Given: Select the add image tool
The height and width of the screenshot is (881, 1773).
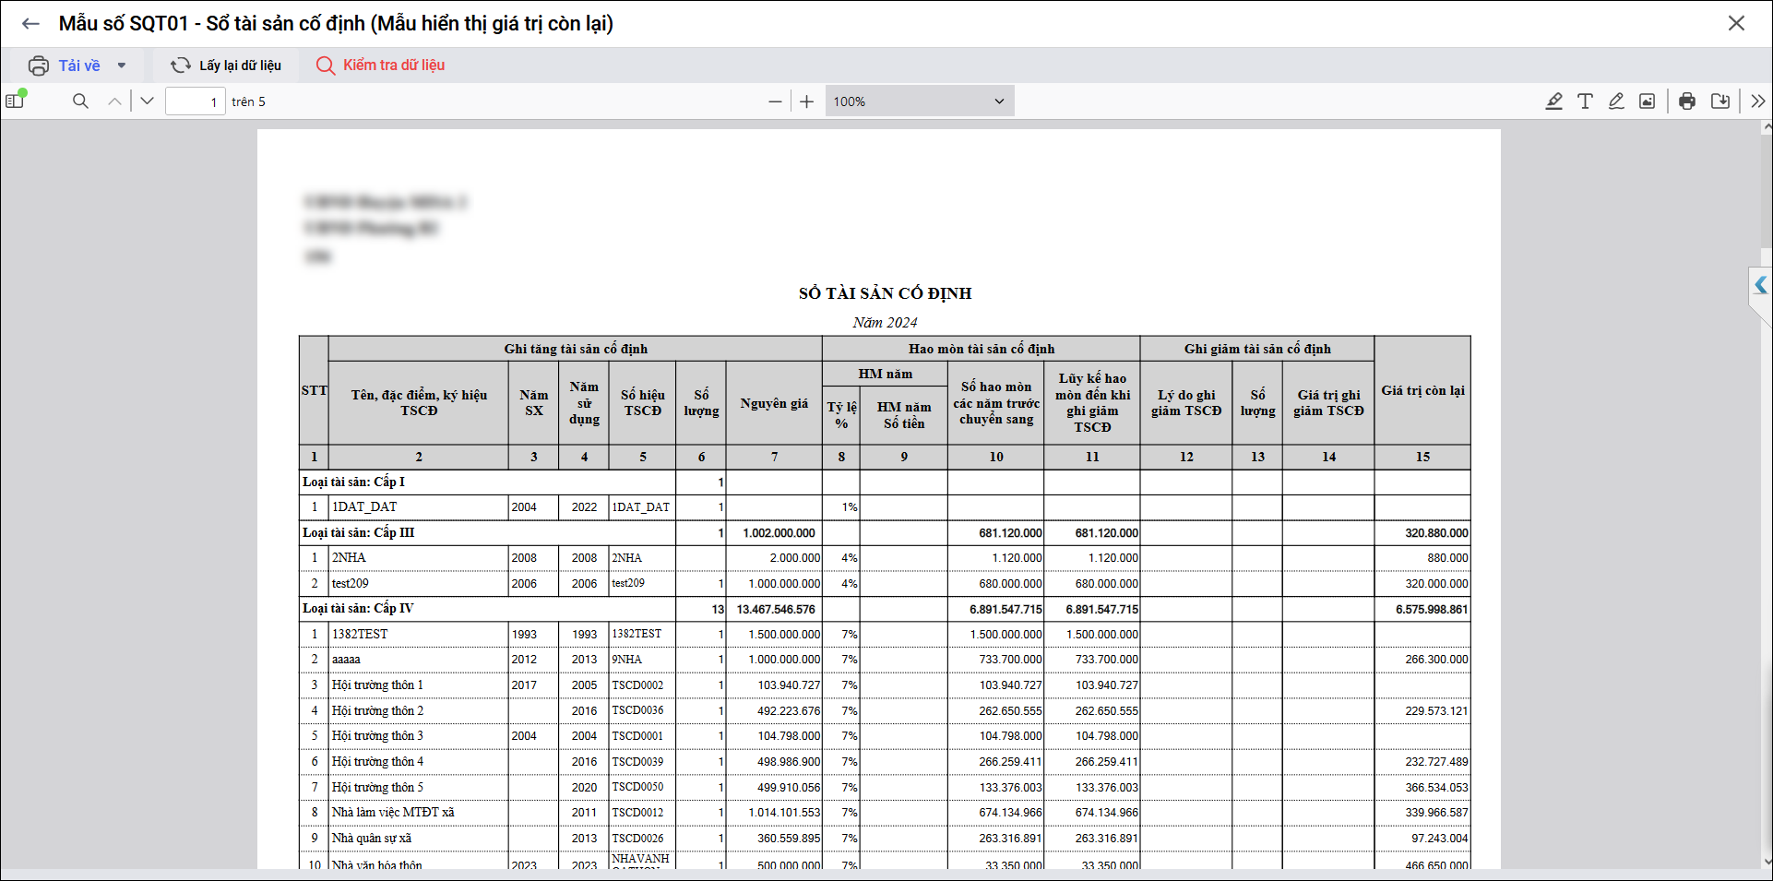Looking at the screenshot, I should 1647,101.
